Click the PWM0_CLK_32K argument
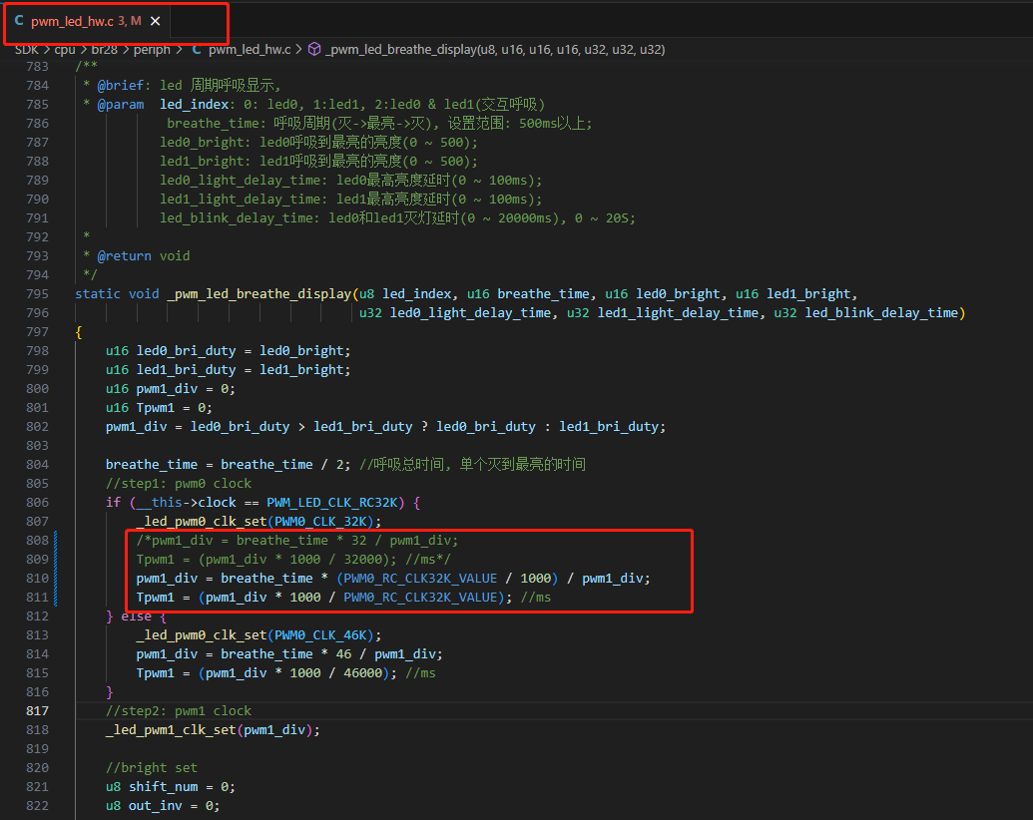The image size is (1033, 820). pos(320,522)
